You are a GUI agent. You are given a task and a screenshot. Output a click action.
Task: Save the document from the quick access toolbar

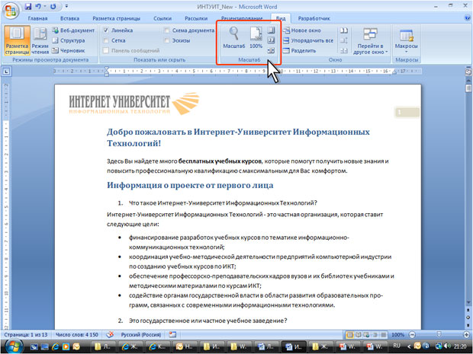[28, 6]
